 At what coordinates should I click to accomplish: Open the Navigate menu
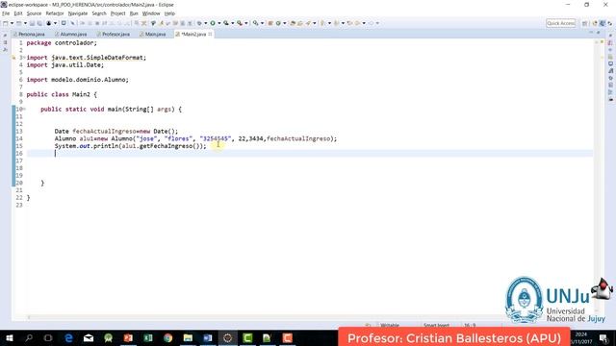point(78,13)
